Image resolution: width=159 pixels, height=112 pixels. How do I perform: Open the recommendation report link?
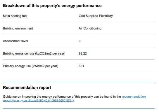[x=134, y=97]
